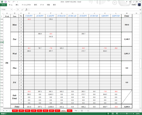This screenshot has height=115, width=142.
Task: Click the user account avatar picture
Action: click(139, 5)
